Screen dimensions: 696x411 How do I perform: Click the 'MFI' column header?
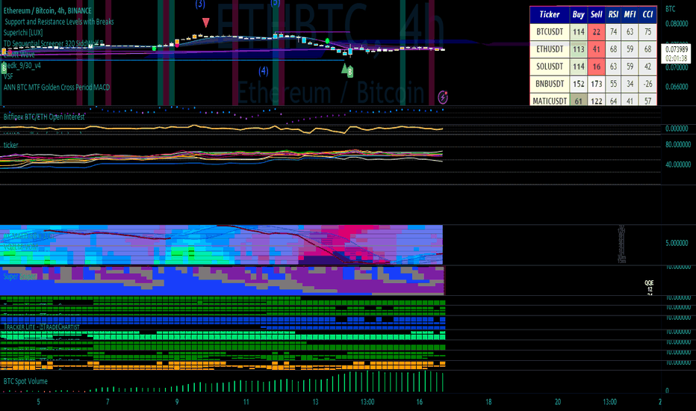click(x=630, y=15)
